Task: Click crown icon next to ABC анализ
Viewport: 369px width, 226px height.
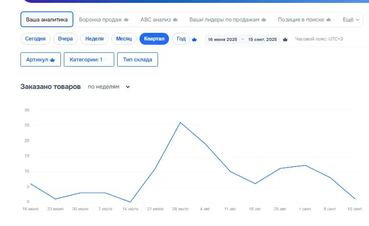Action: pyautogui.click(x=175, y=20)
